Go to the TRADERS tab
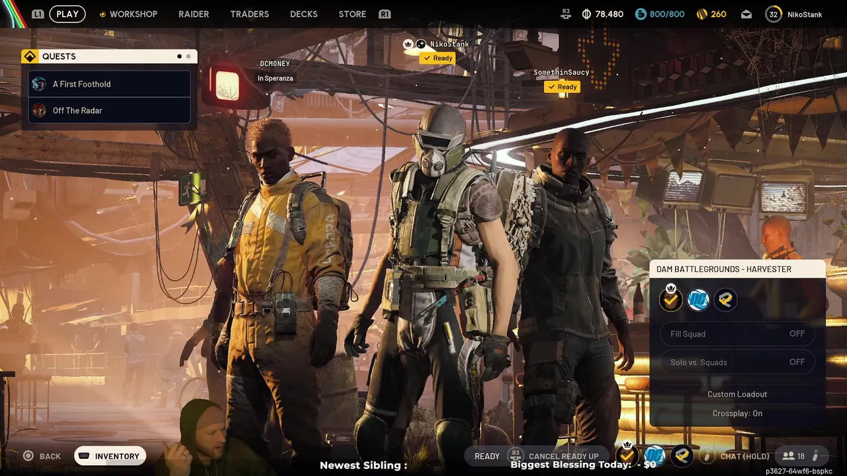This screenshot has width=847, height=476. [249, 14]
